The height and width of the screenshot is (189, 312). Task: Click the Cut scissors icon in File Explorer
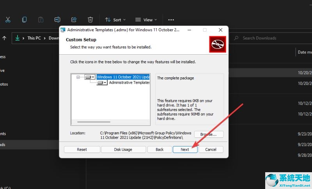[x=8, y=20]
